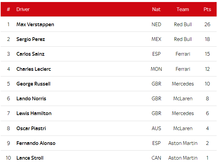
Task: Click Lance Stroll driver name
Action: click(30, 158)
